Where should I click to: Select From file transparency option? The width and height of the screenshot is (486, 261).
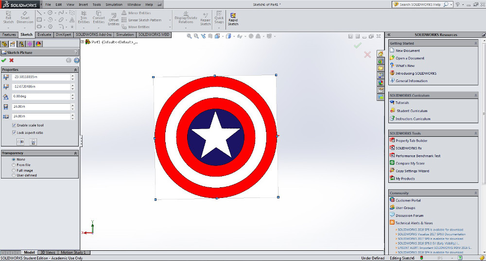14,165
